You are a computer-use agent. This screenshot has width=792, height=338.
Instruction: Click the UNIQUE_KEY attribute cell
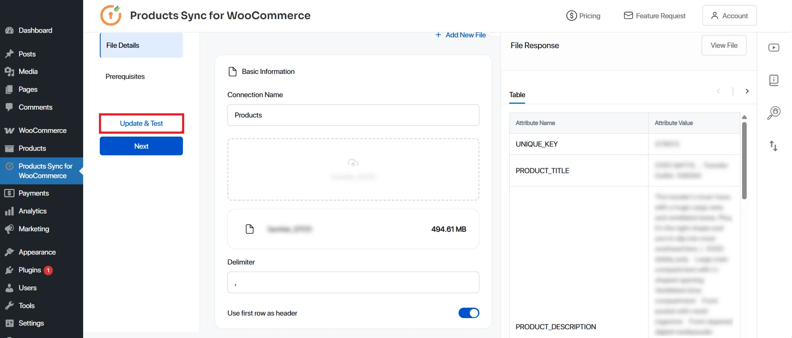coord(579,144)
